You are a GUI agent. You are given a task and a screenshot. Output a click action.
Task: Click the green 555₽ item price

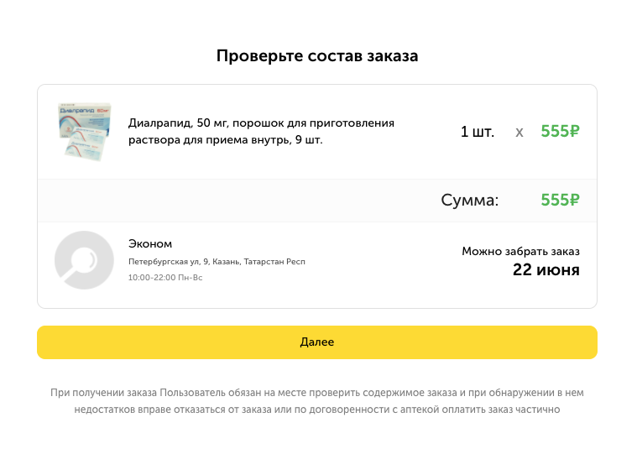point(560,131)
